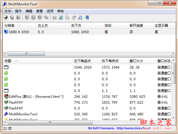Click the copy selected items toolbar icon

pyautogui.click(x=67, y=18)
